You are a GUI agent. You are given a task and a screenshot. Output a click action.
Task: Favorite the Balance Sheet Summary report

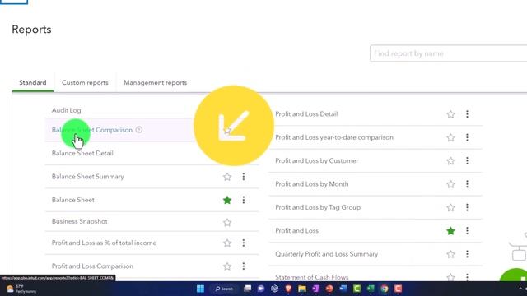(x=227, y=177)
